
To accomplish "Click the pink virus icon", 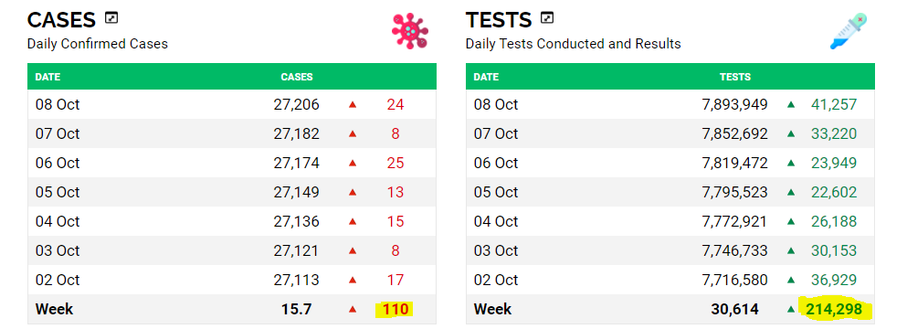I will click(x=410, y=31).
